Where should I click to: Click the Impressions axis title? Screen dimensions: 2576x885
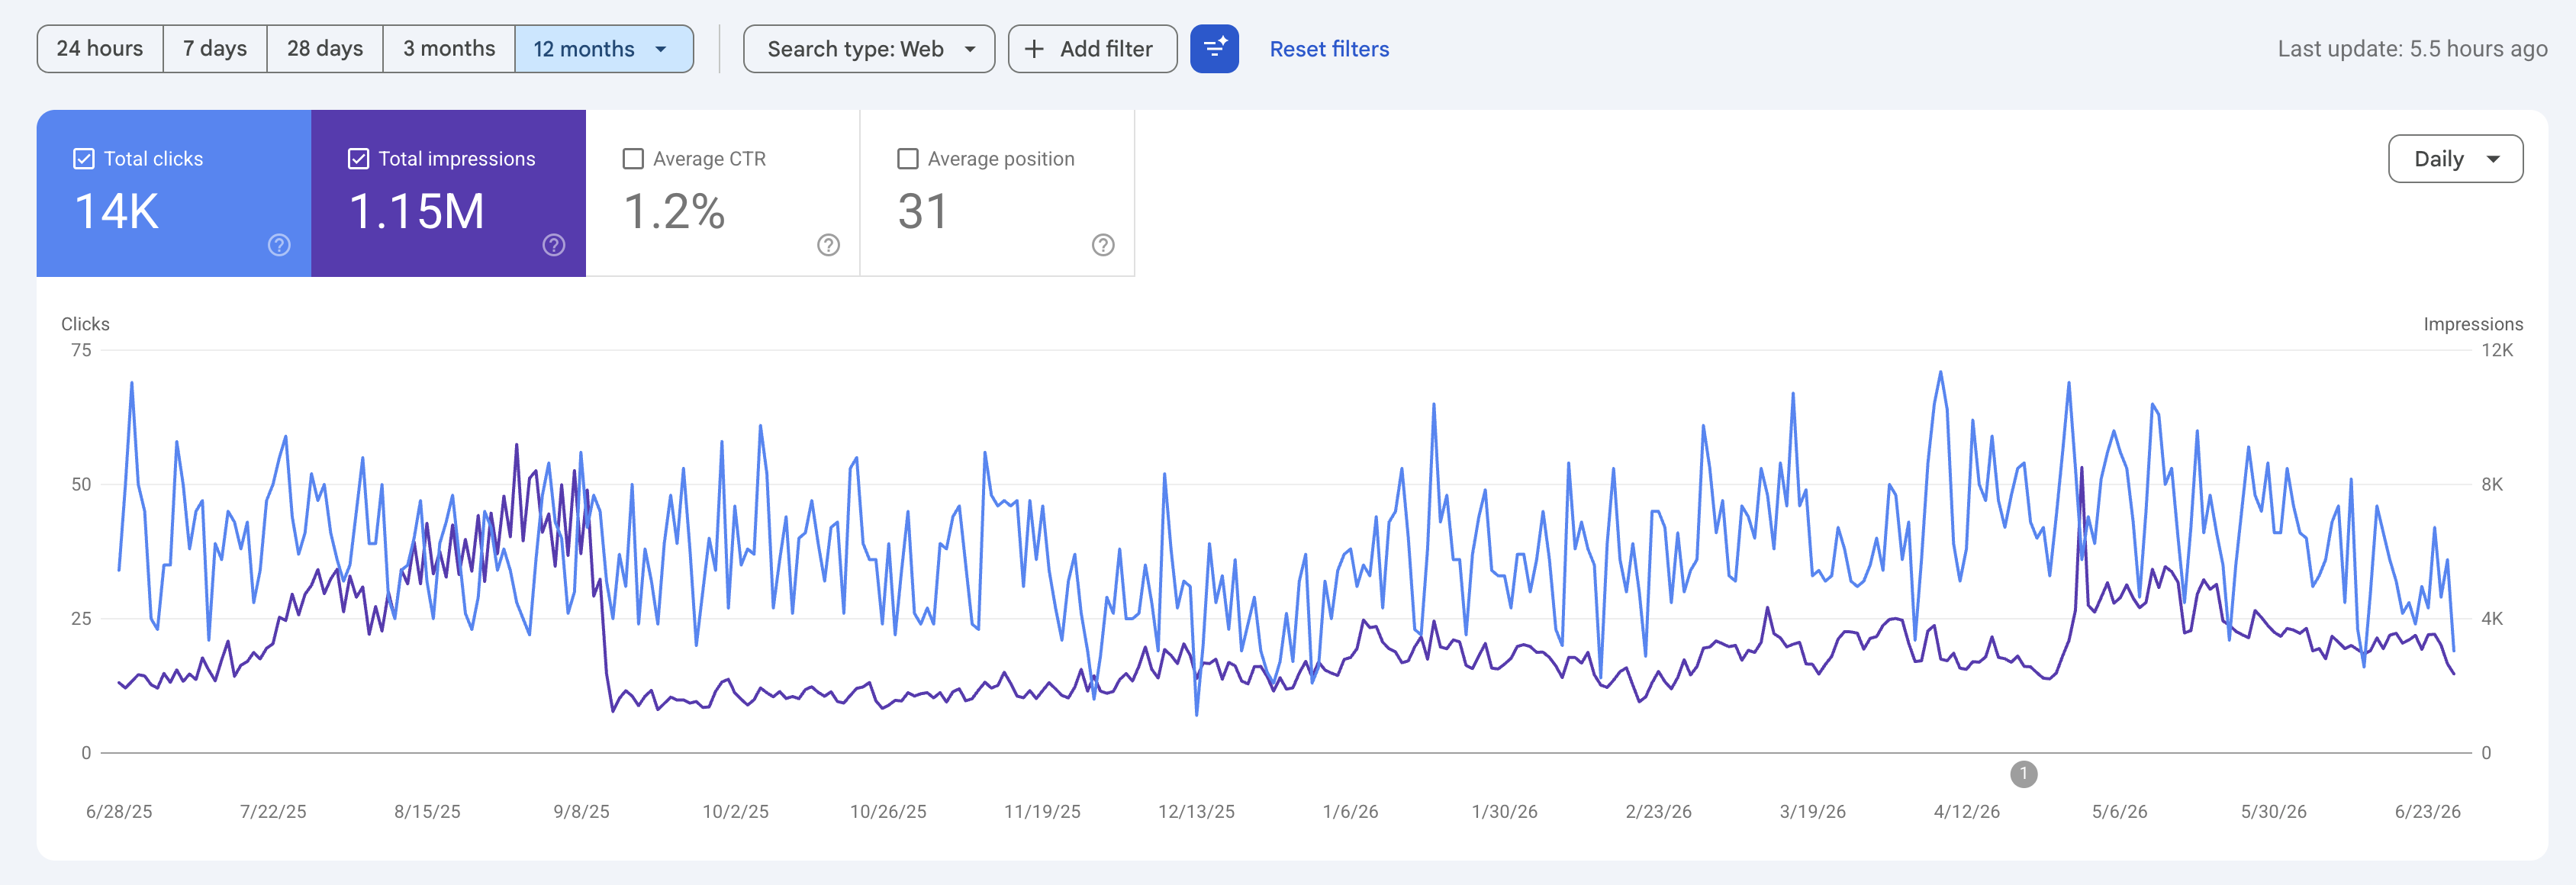[2473, 324]
